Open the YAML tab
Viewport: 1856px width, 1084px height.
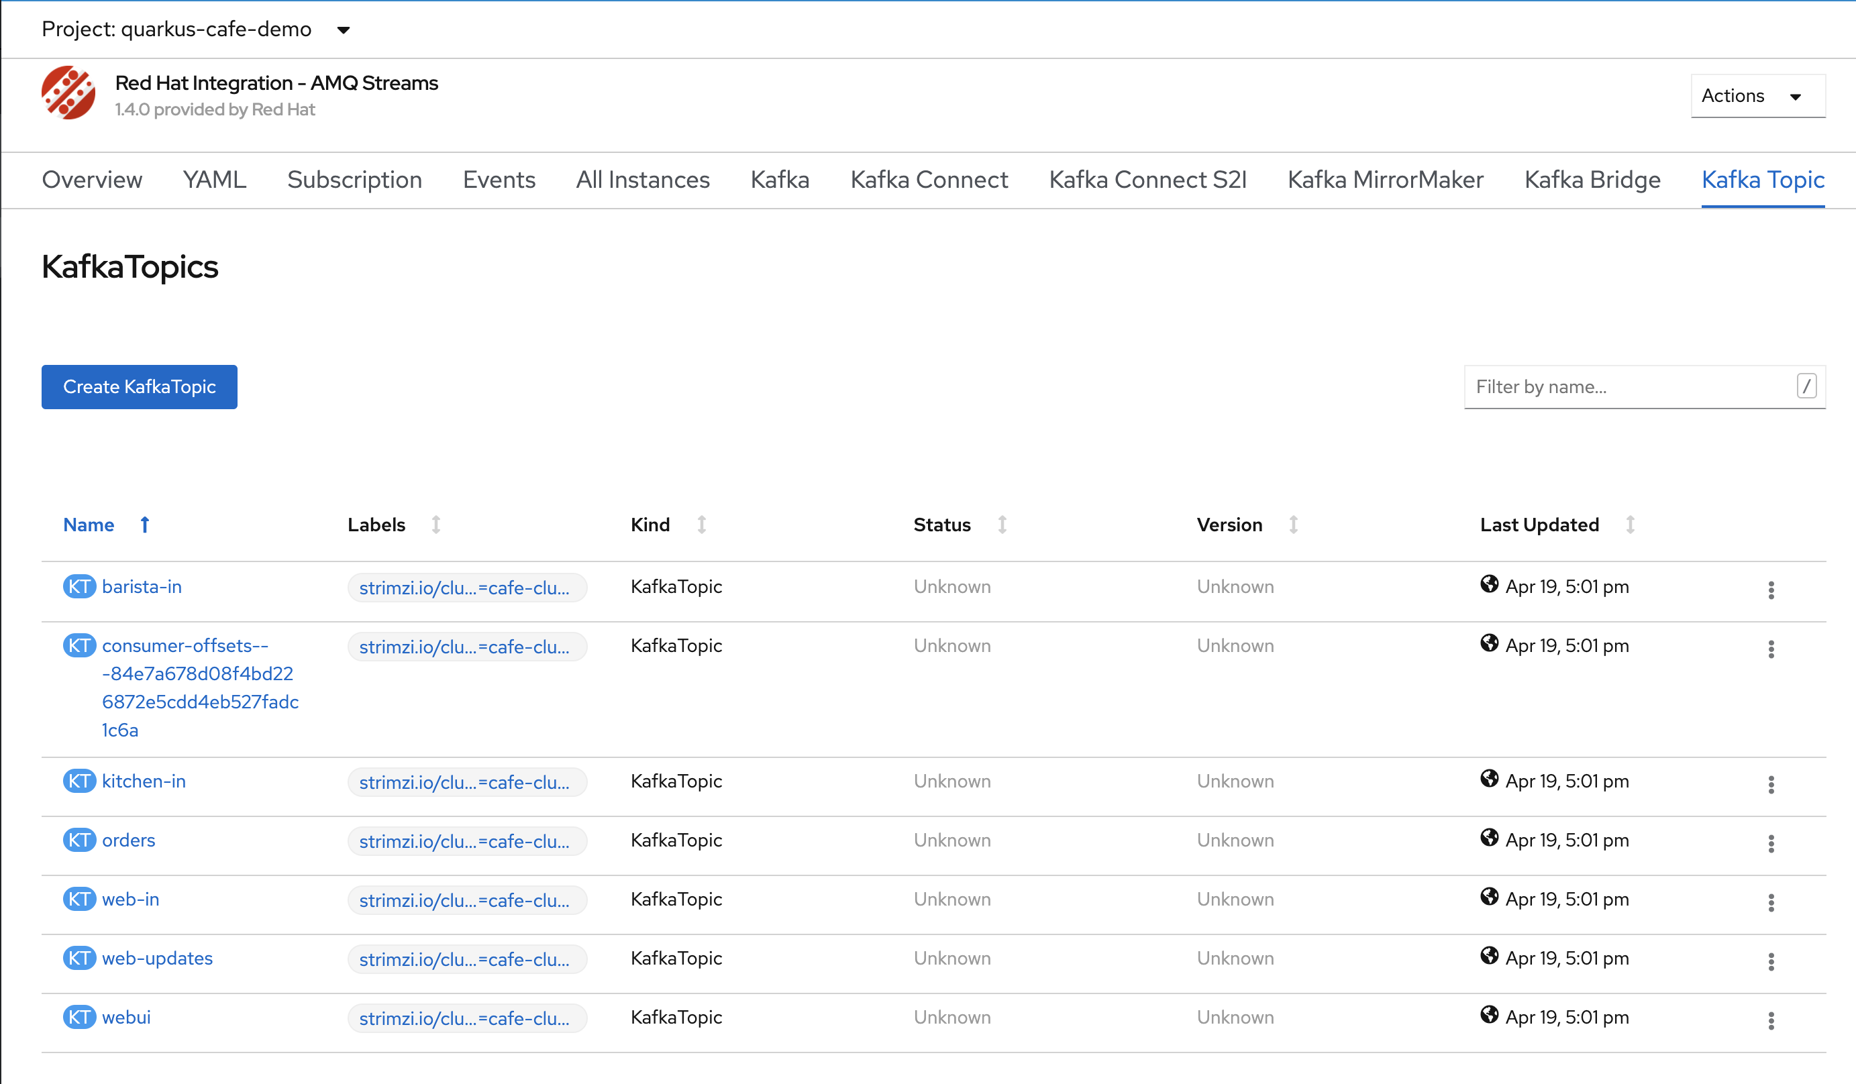tap(214, 180)
